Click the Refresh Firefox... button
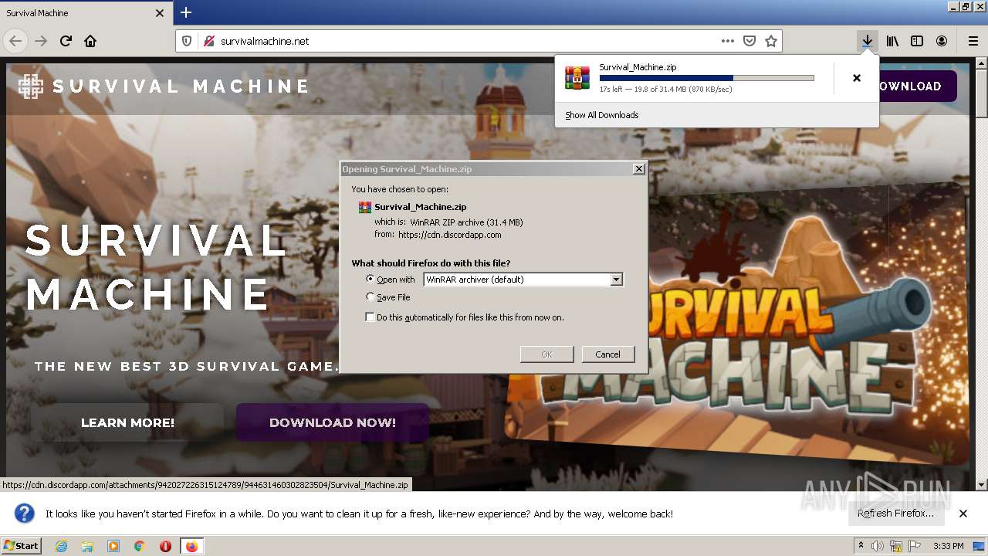The height and width of the screenshot is (556, 988). click(895, 514)
